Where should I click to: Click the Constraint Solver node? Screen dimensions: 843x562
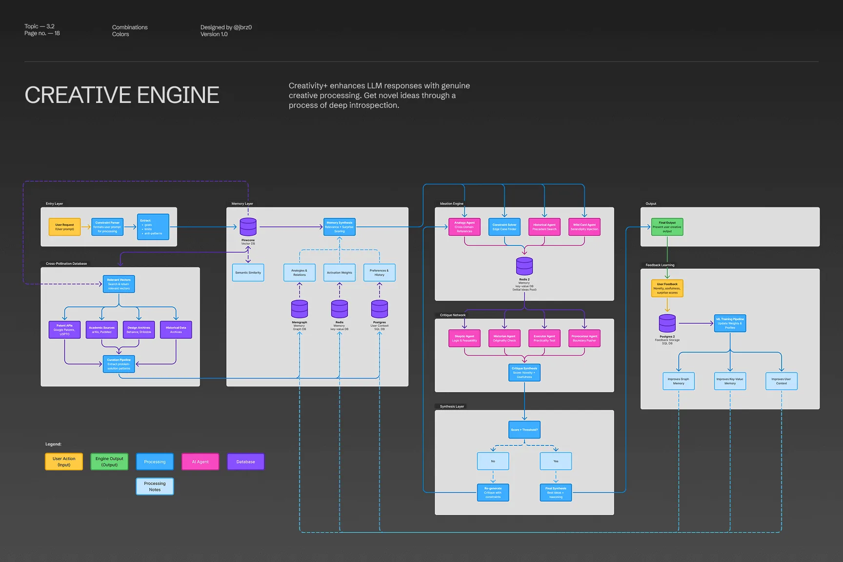[x=504, y=227]
